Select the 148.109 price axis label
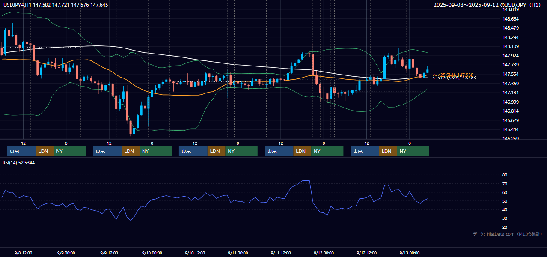547x257 pixels. click(x=511, y=47)
